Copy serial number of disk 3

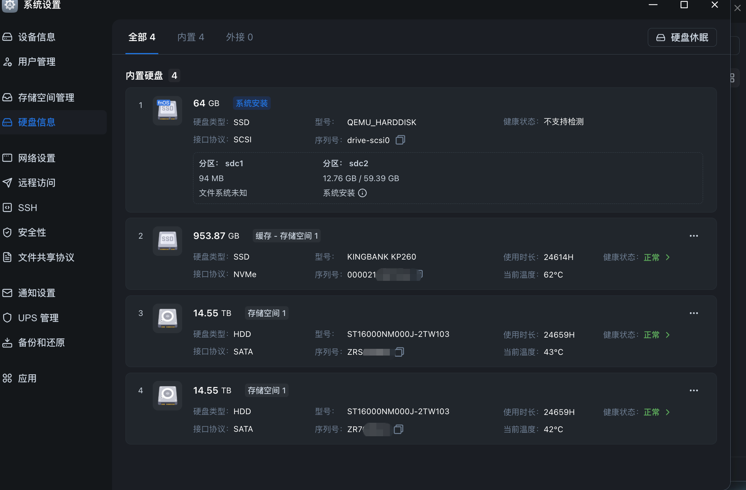coord(399,352)
